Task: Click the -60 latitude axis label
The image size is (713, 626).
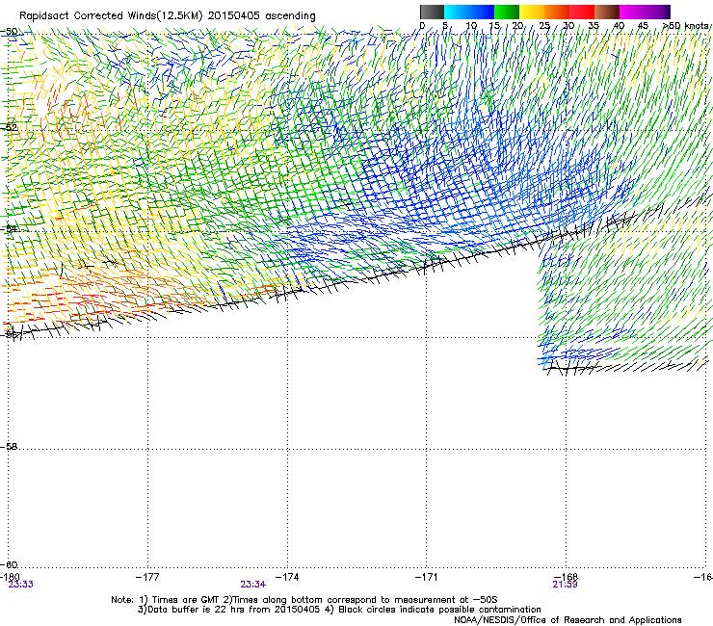Action: point(9,564)
